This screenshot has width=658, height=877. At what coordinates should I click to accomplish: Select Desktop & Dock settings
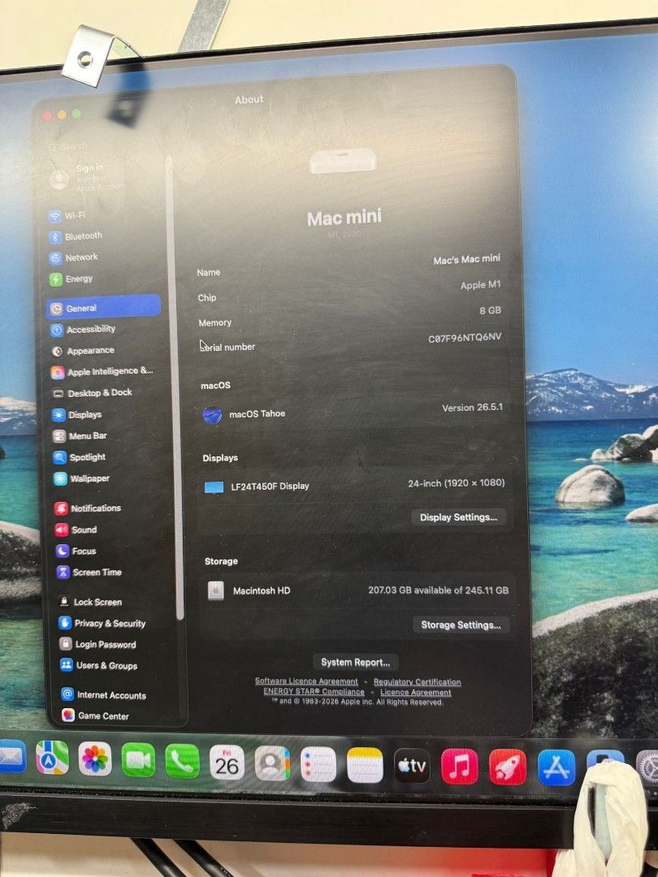pyautogui.click(x=93, y=393)
